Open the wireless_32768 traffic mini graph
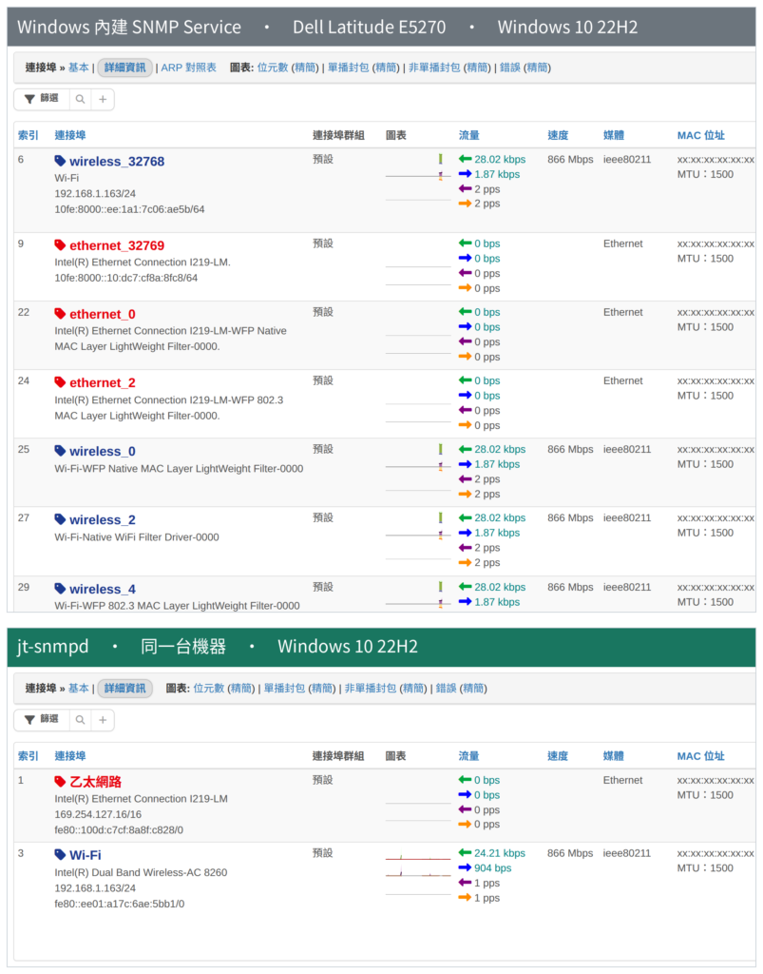 [418, 167]
